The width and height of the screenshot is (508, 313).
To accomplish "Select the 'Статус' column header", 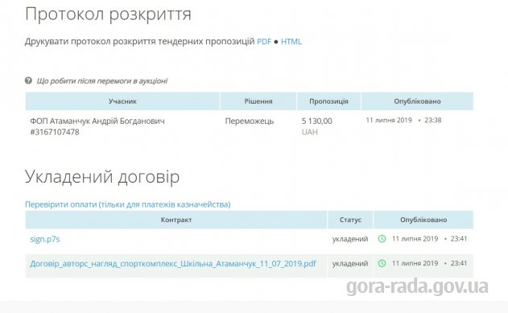I will pyautogui.click(x=350, y=220).
